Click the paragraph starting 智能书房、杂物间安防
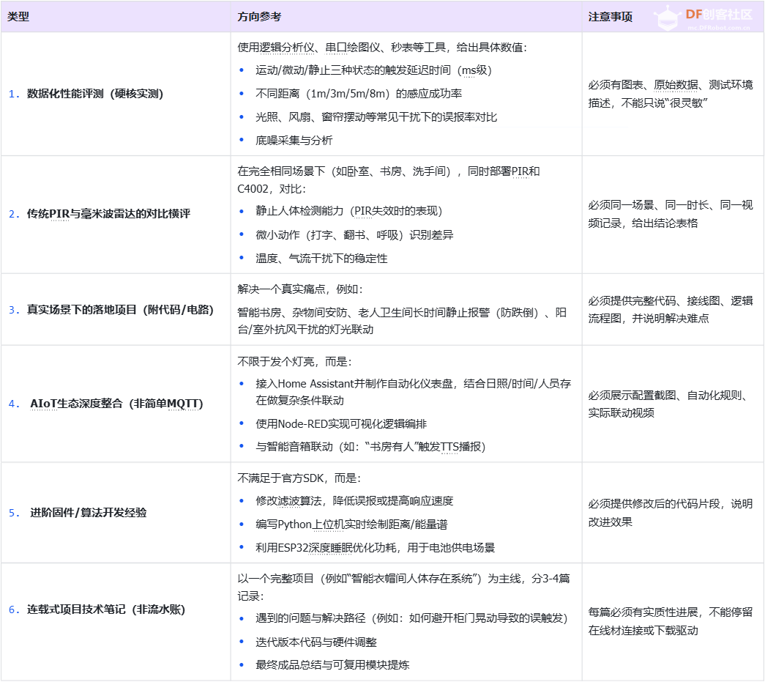The height and width of the screenshot is (682, 765). pyautogui.click(x=402, y=322)
